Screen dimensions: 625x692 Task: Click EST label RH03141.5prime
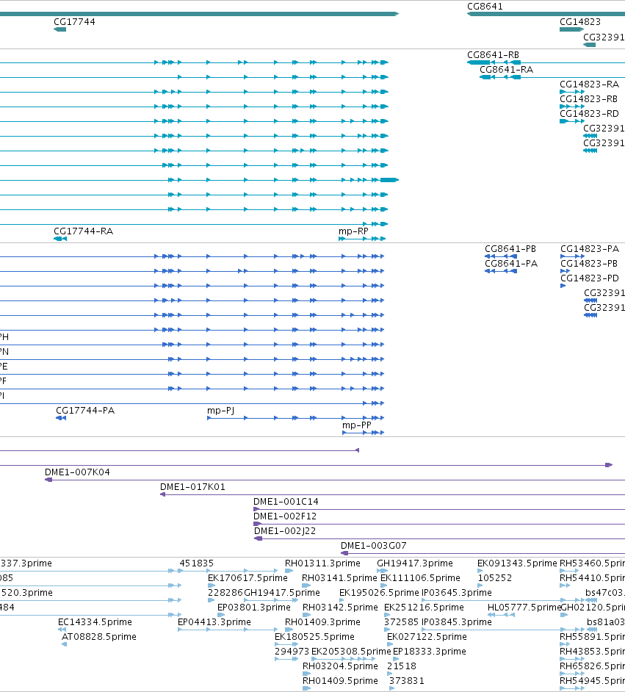(x=339, y=577)
